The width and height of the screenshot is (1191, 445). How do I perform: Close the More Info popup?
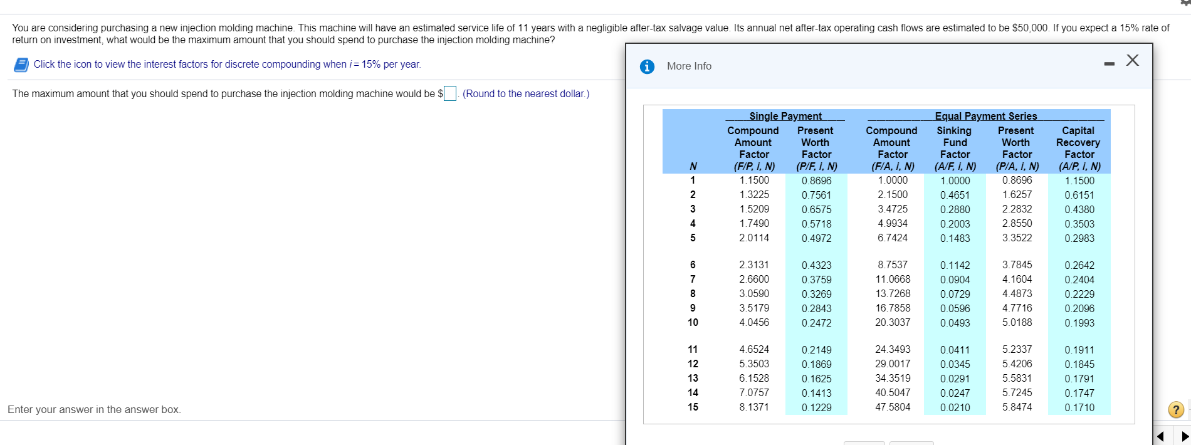[x=1132, y=60]
